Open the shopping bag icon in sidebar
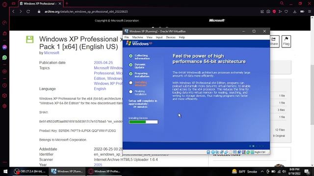Viewport: 314px width, 176px height. 4,33
